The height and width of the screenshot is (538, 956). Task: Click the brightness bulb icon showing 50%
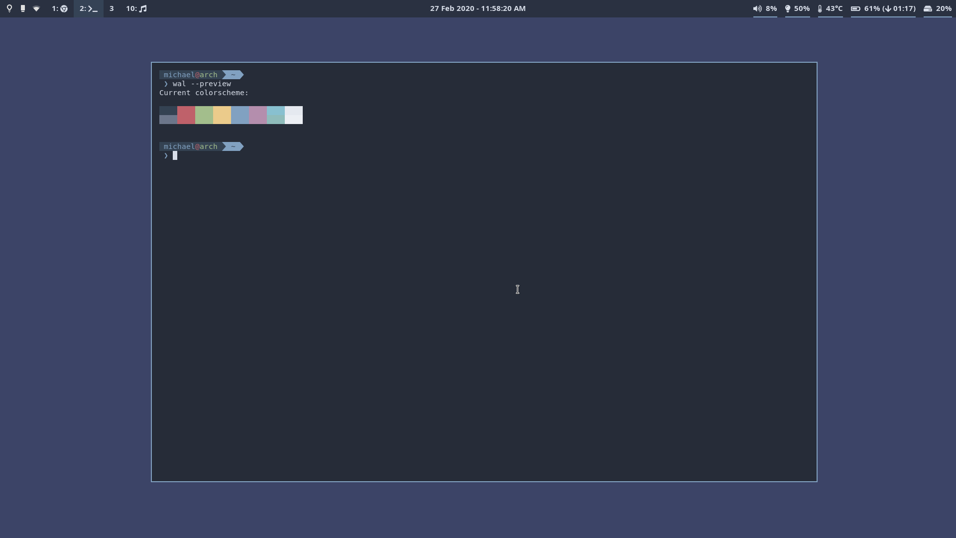[788, 8]
